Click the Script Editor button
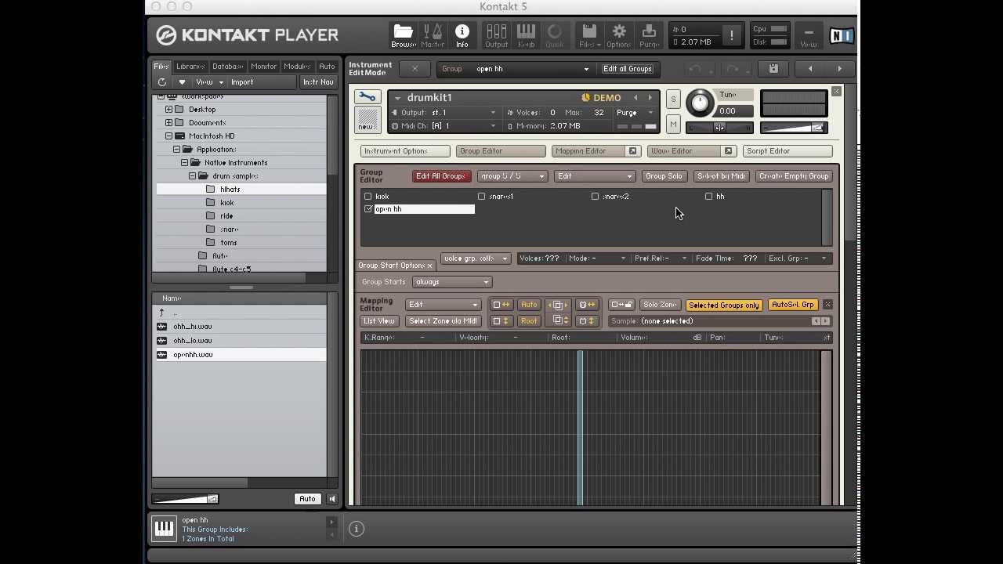1003x564 pixels. point(788,151)
